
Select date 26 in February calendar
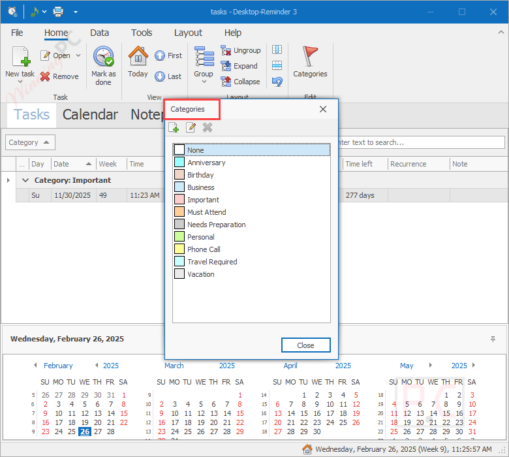85,432
